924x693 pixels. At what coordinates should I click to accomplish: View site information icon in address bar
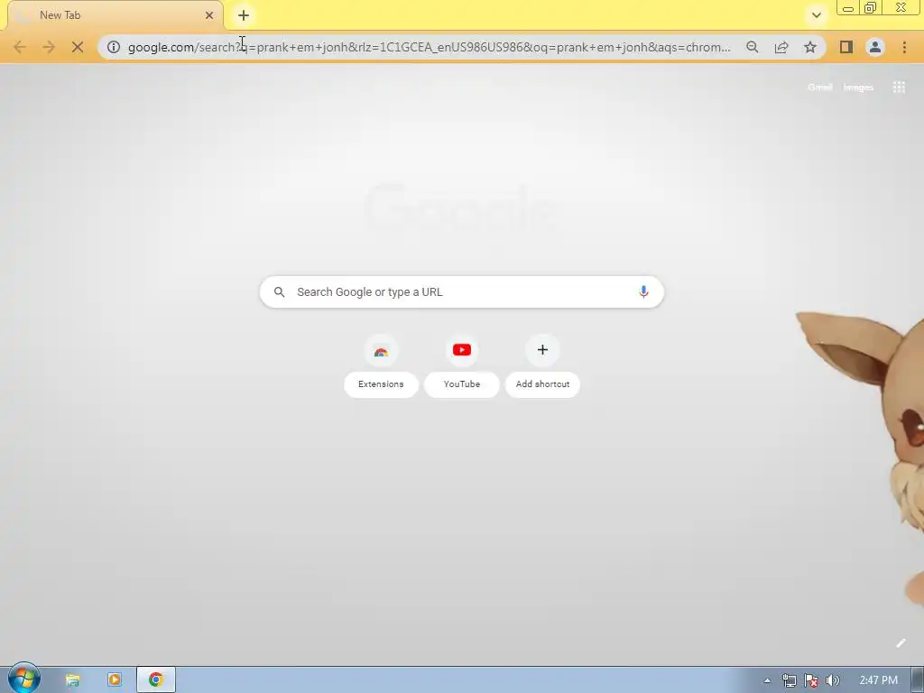point(114,47)
